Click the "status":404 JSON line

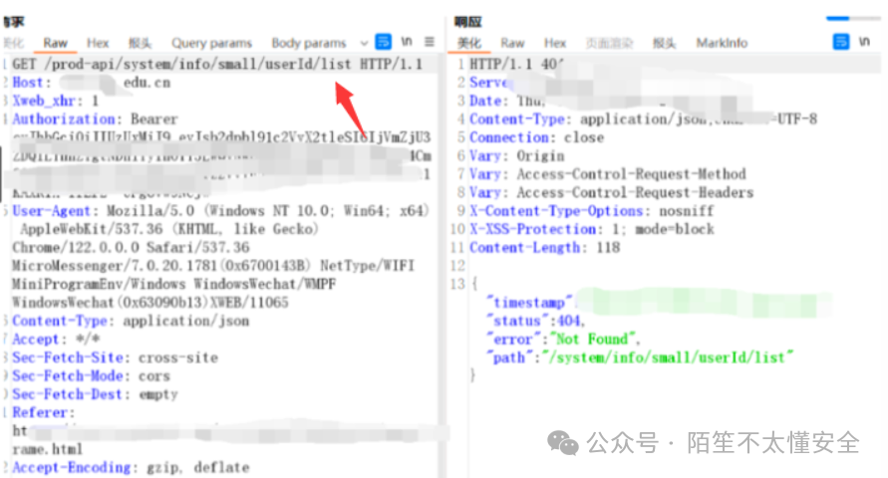536,321
